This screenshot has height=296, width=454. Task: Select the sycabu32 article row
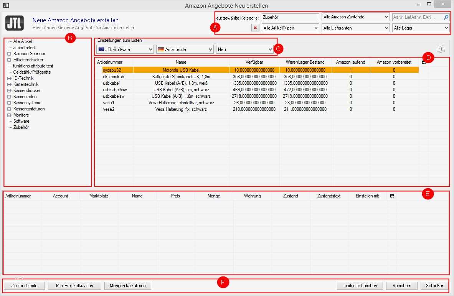[x=261, y=70]
